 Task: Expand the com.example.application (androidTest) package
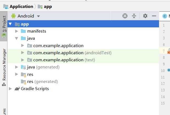tap(23, 53)
